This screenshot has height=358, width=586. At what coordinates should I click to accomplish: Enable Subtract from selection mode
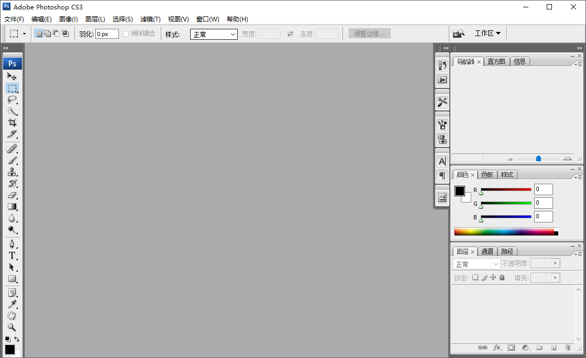(x=55, y=33)
